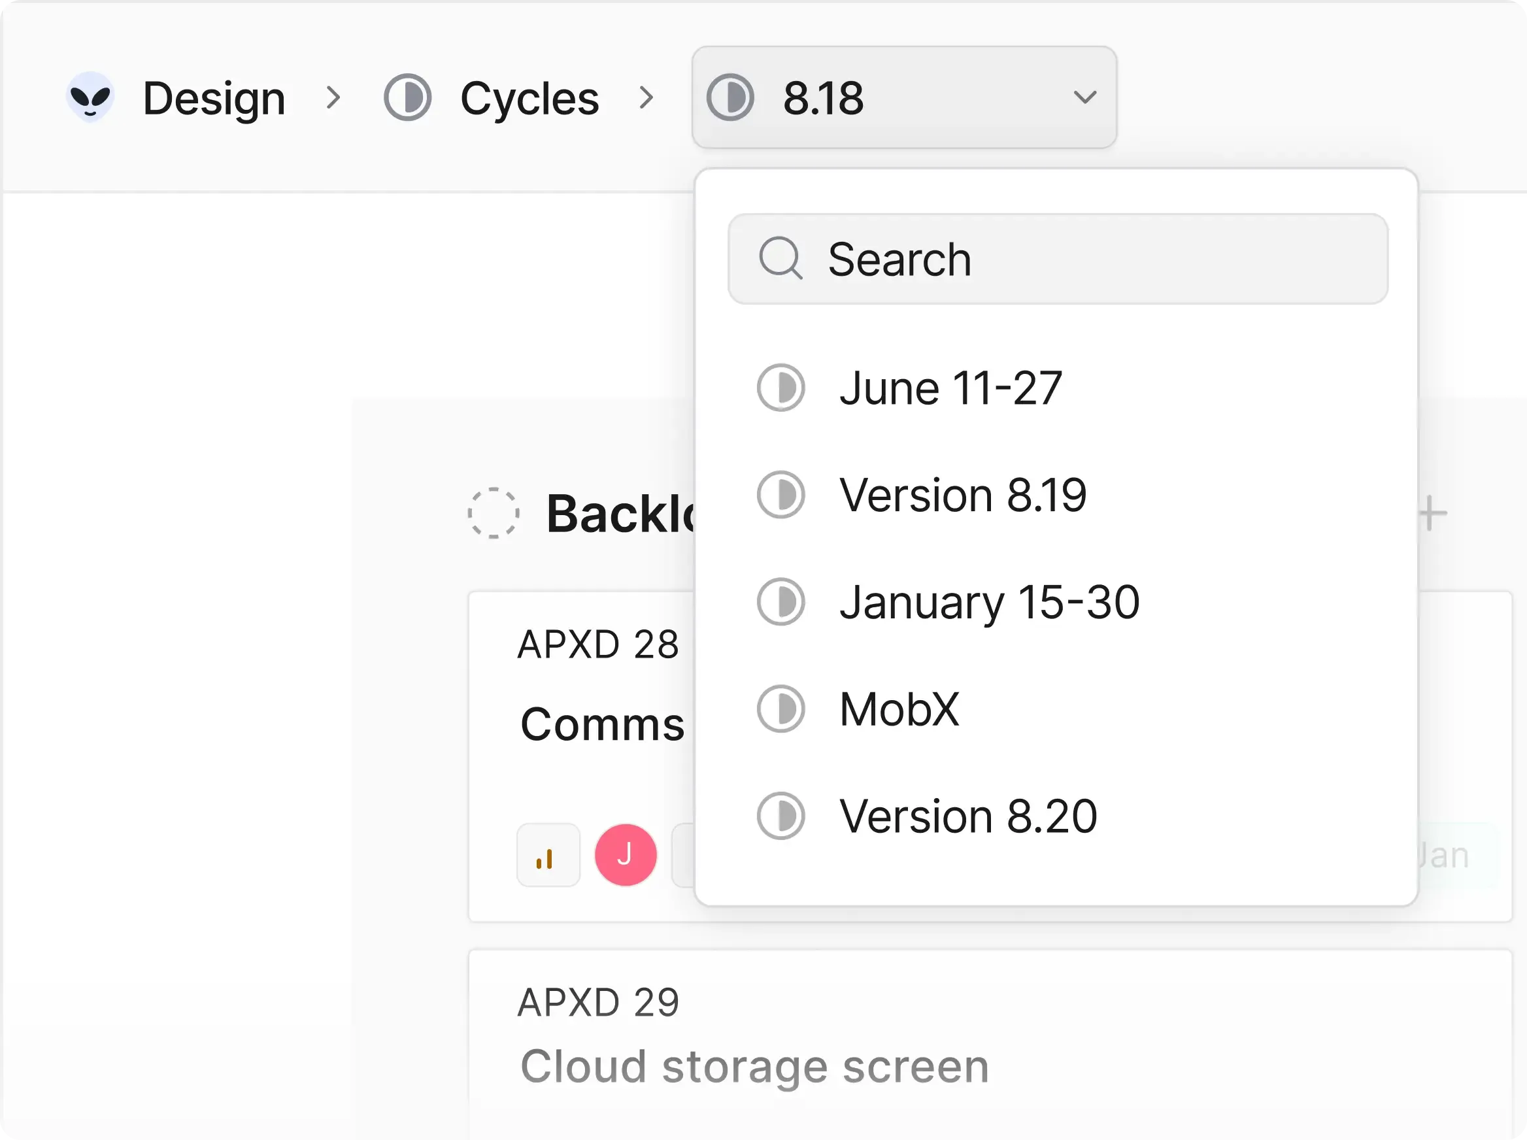Click the cycle icon next to Cycles
Image resolution: width=1527 pixels, height=1140 pixels.
tap(409, 97)
